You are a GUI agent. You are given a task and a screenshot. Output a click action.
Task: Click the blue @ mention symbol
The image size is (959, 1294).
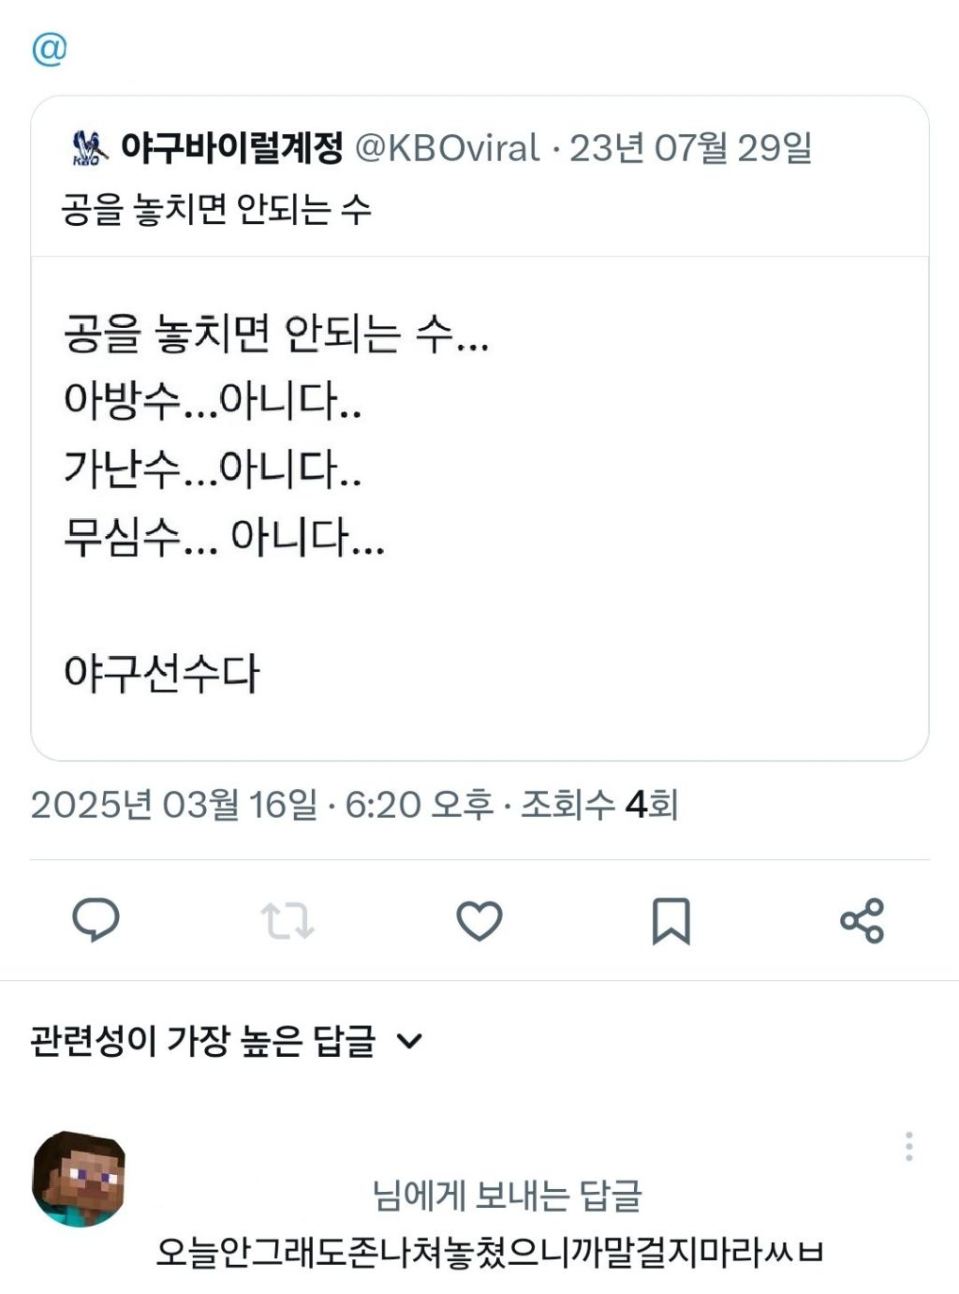50,49
